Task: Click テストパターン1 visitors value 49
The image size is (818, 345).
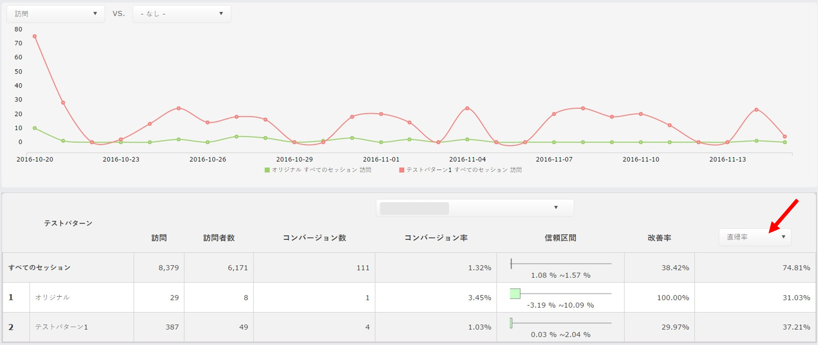Action: click(243, 327)
